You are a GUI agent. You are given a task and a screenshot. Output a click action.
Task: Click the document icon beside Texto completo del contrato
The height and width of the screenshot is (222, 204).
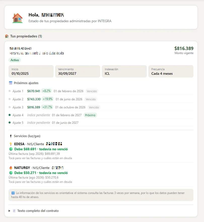pyautogui.click(x=14, y=211)
